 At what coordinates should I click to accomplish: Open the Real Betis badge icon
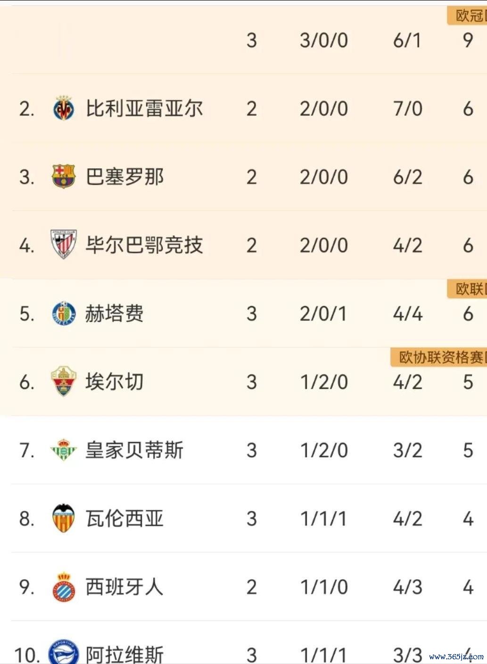coord(63,450)
